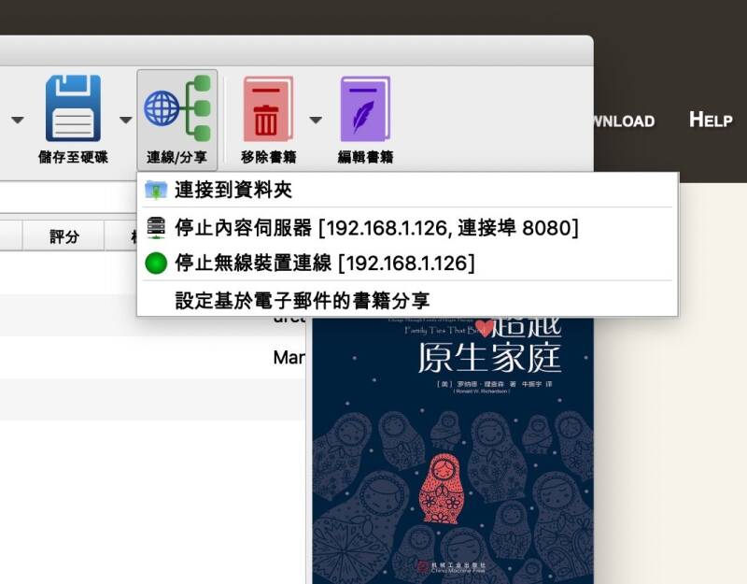The image size is (747, 584).
Task: Click the folder icon beside 連接到資料夾
Action: [156, 190]
